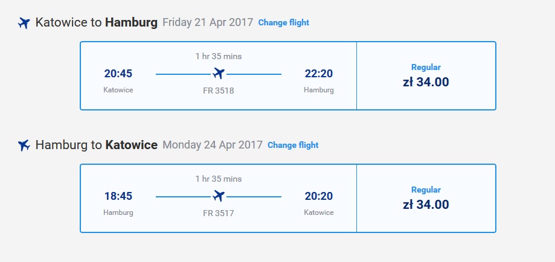The image size is (555, 262).
Task: Click flight number FR 3518
Action: [219, 91]
